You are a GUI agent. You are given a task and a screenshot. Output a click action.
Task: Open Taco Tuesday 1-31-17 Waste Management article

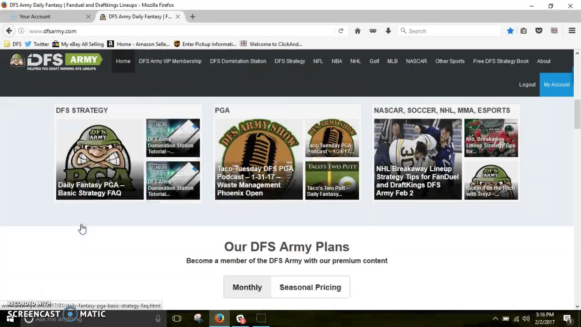click(x=259, y=159)
